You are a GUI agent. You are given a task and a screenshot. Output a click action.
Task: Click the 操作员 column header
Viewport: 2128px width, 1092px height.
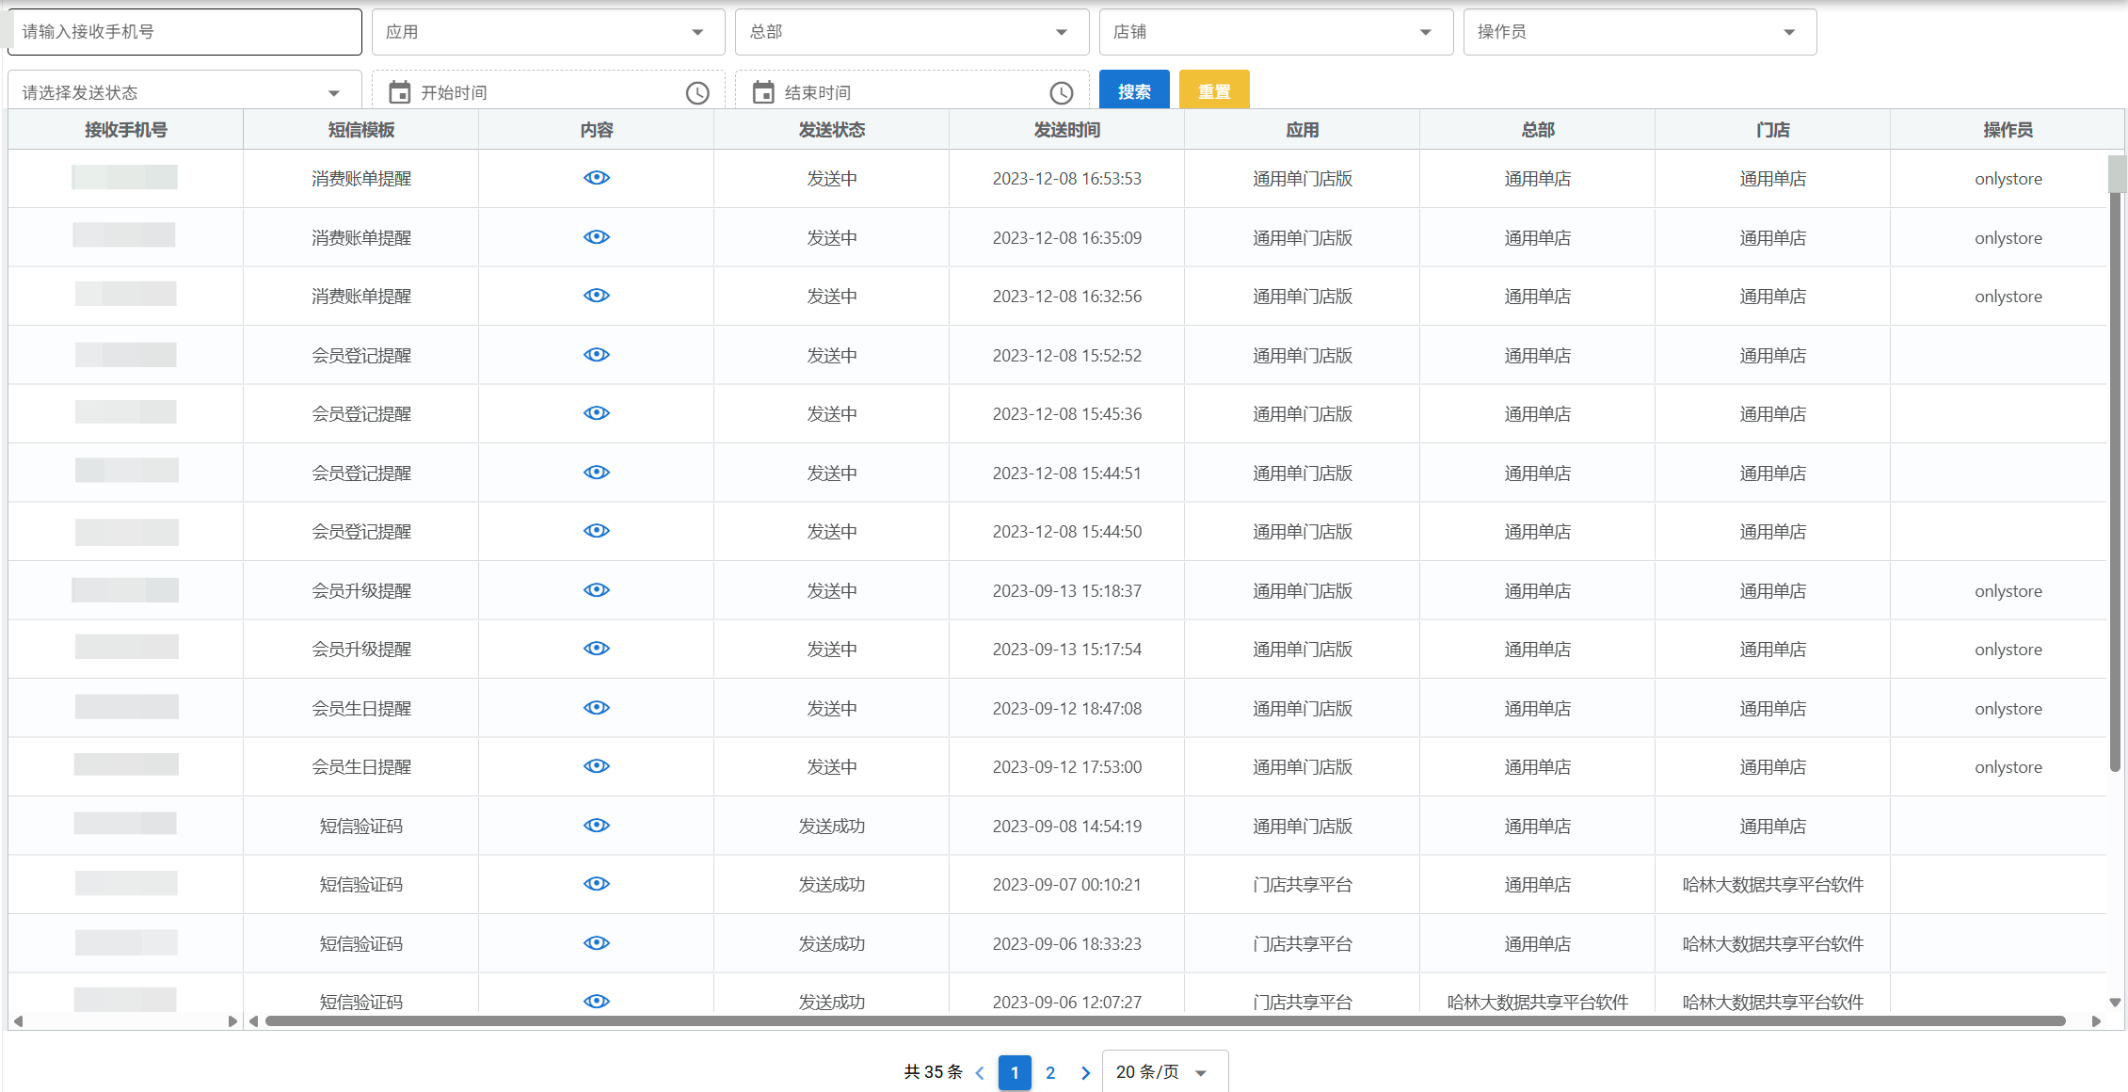tap(2008, 130)
